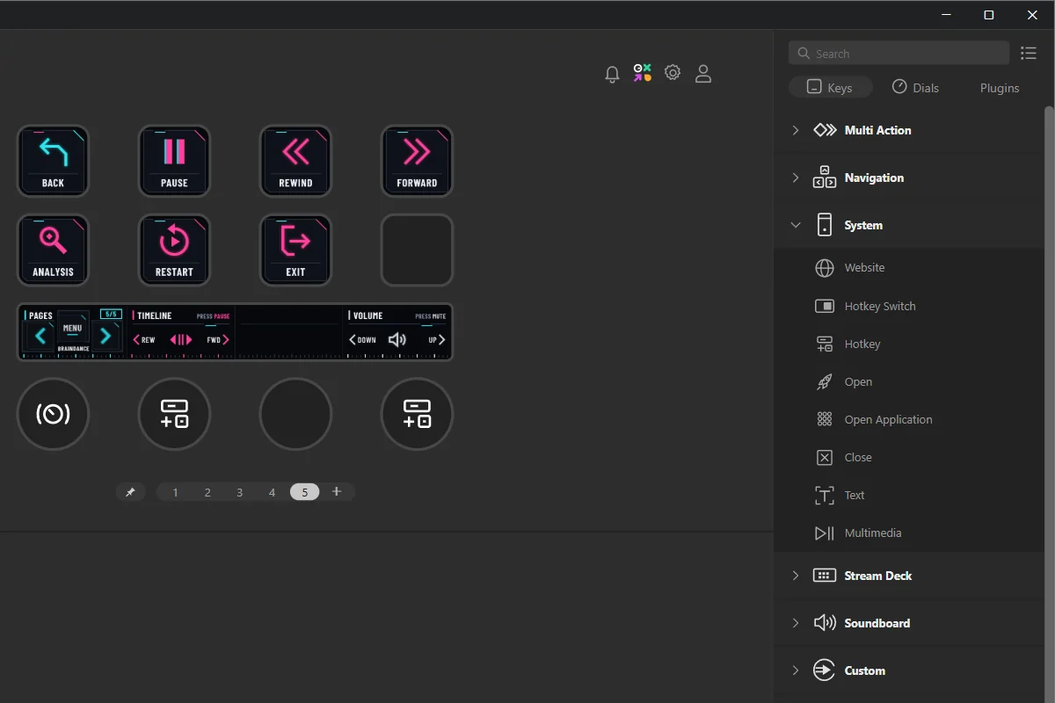This screenshot has width=1055, height=703.
Task: Select the PAUSE key
Action: (x=174, y=161)
